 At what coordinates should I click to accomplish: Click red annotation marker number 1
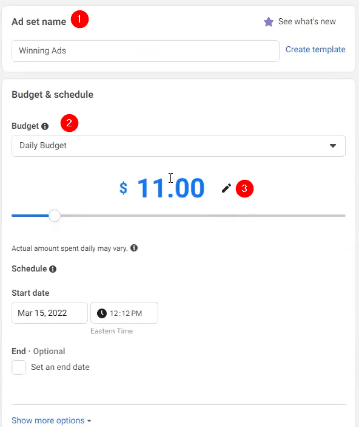pos(79,19)
